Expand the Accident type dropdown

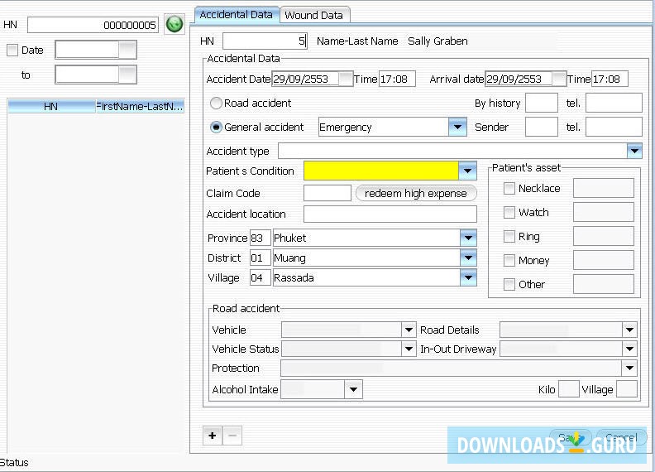(634, 151)
